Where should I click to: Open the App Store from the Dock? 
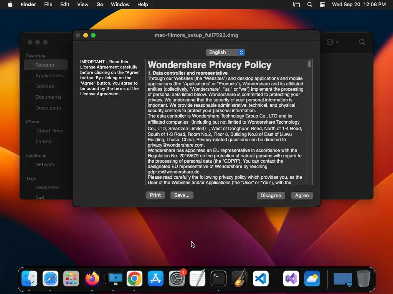[x=155, y=278]
